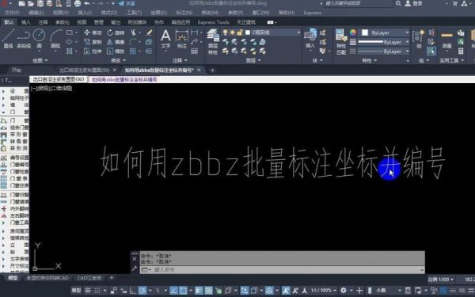Toggle transparency checker icon in status bar
The width and height of the screenshot is (475, 297).
click(x=208, y=291)
